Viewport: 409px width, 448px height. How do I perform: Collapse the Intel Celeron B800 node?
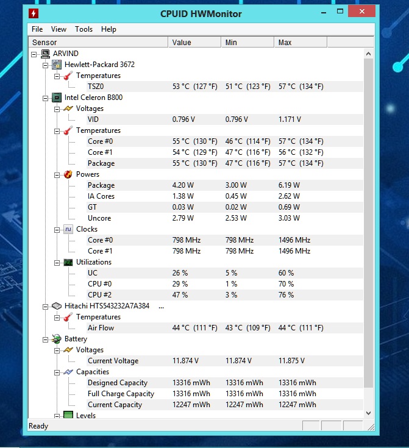45,98
